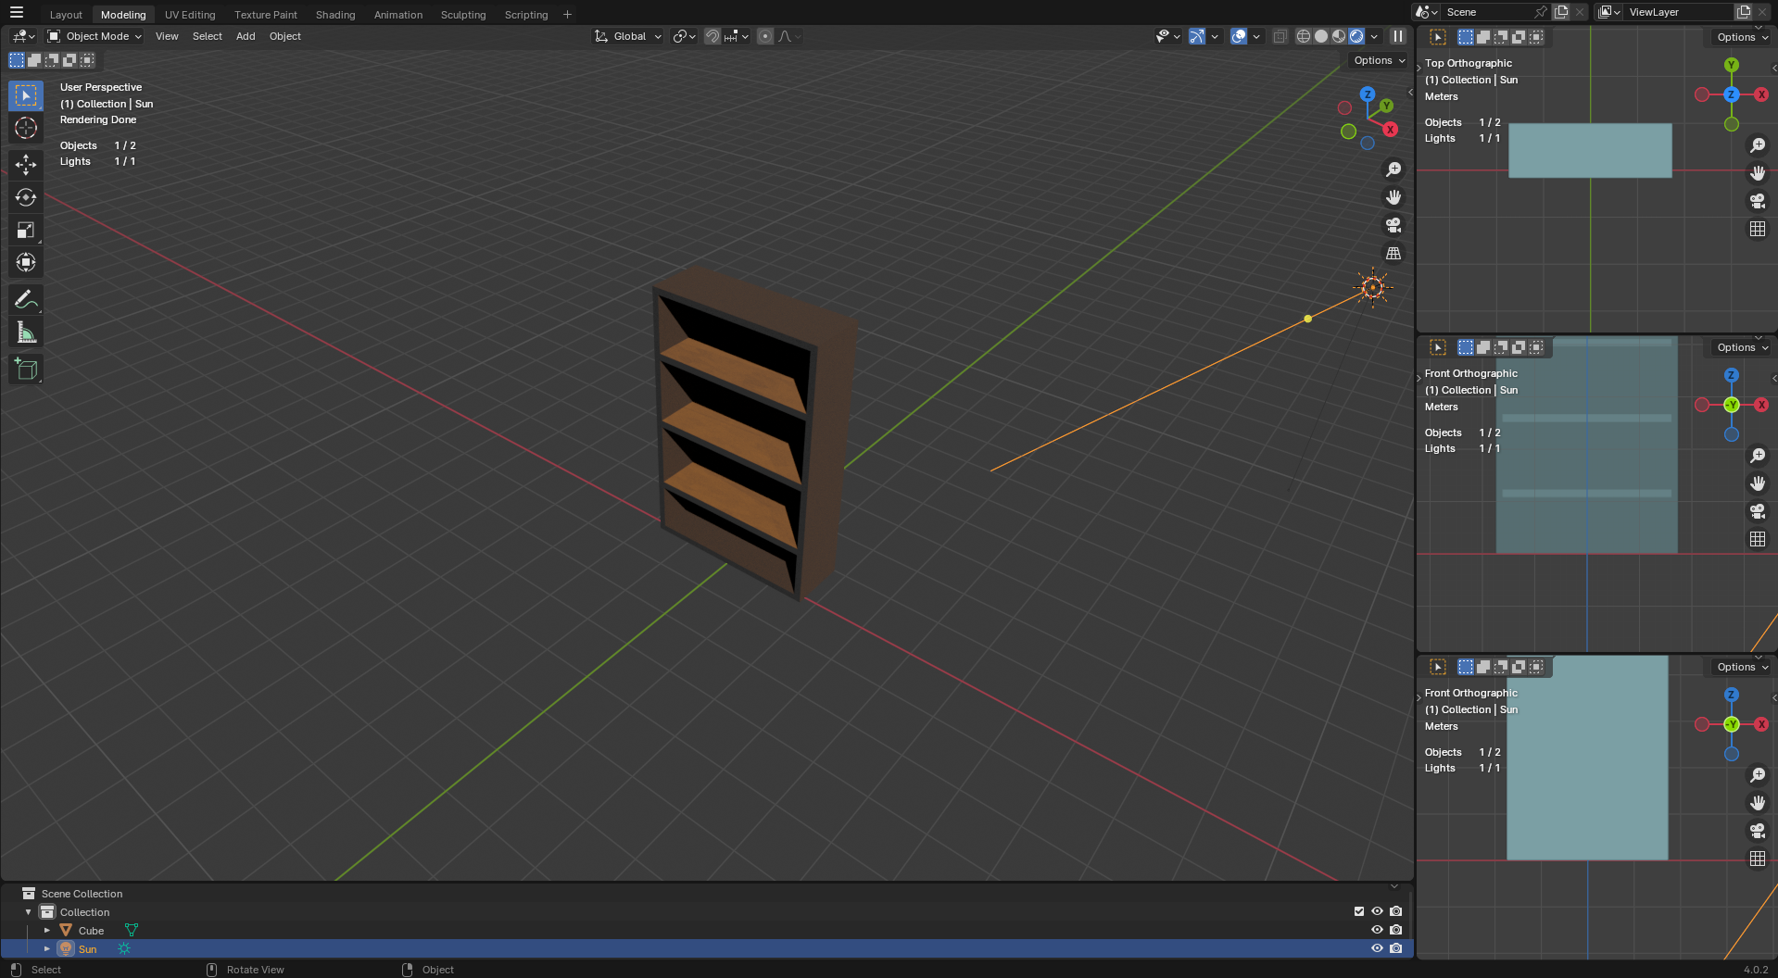Pick the Transform tool
This screenshot has width=1778, height=978.
pos(26,262)
